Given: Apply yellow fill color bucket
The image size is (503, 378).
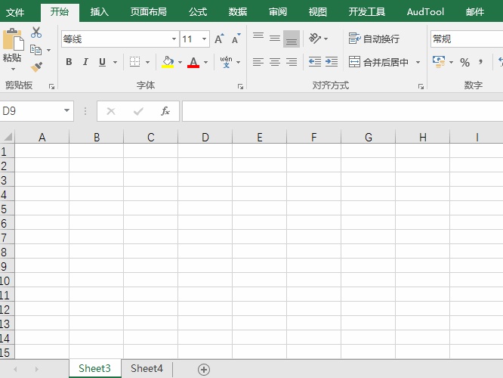Looking at the screenshot, I should click(168, 62).
